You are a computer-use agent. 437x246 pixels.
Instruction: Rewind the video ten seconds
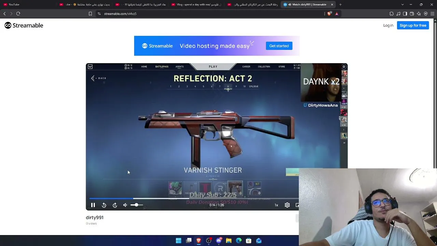tap(104, 205)
